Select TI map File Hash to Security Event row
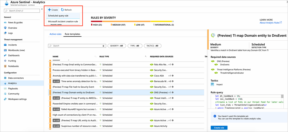Image resolution: width=288 pixels, height=132 pixels. coord(126,87)
